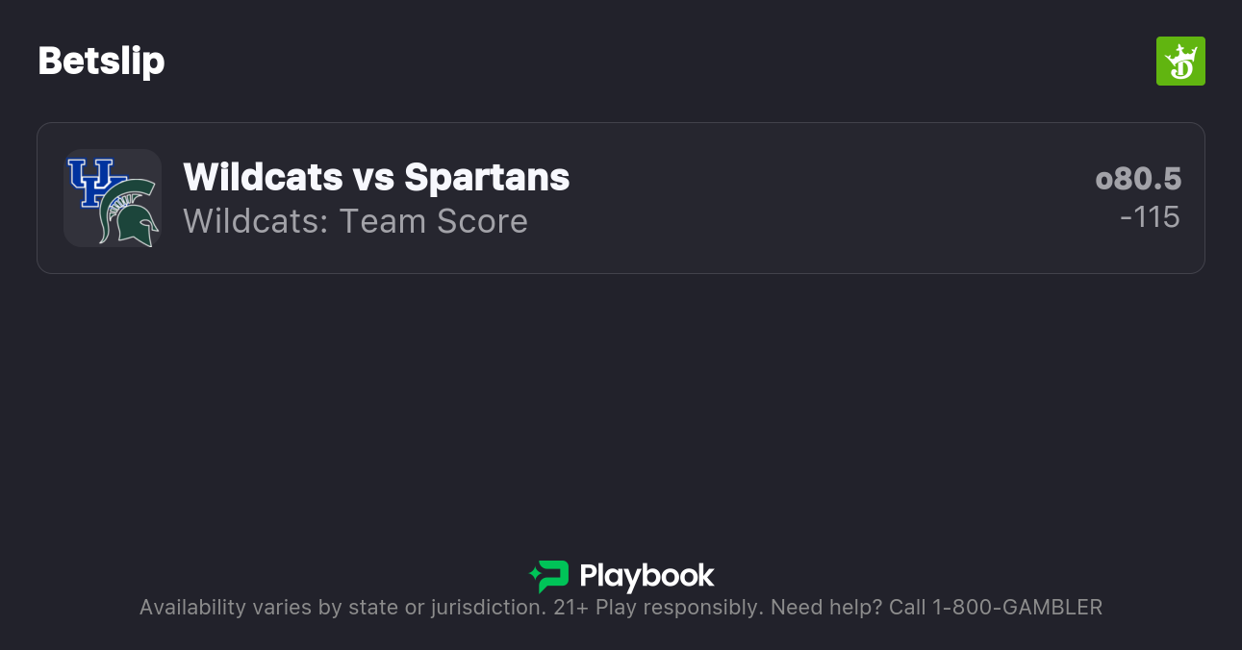Click the -115 odds value
The image size is (1242, 650).
(1150, 217)
